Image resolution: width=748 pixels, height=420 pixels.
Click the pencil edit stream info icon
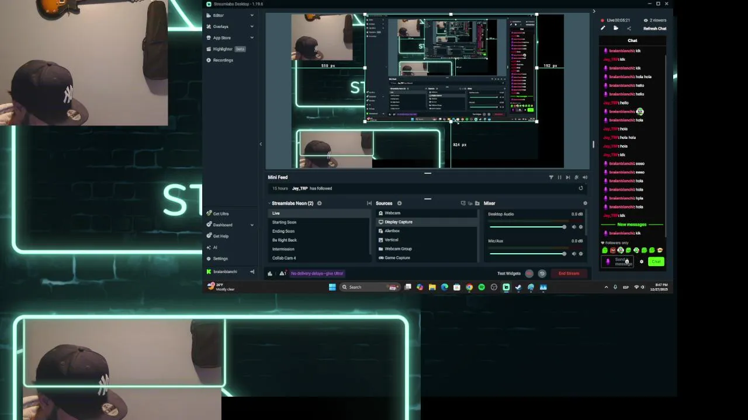coord(603,29)
